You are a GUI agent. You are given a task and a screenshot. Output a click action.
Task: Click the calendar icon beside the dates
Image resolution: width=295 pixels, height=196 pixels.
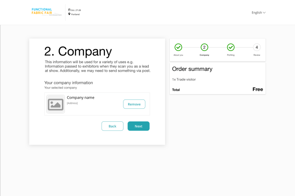tap(69, 10)
